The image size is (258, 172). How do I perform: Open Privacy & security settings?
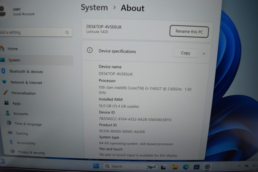pos(31,152)
